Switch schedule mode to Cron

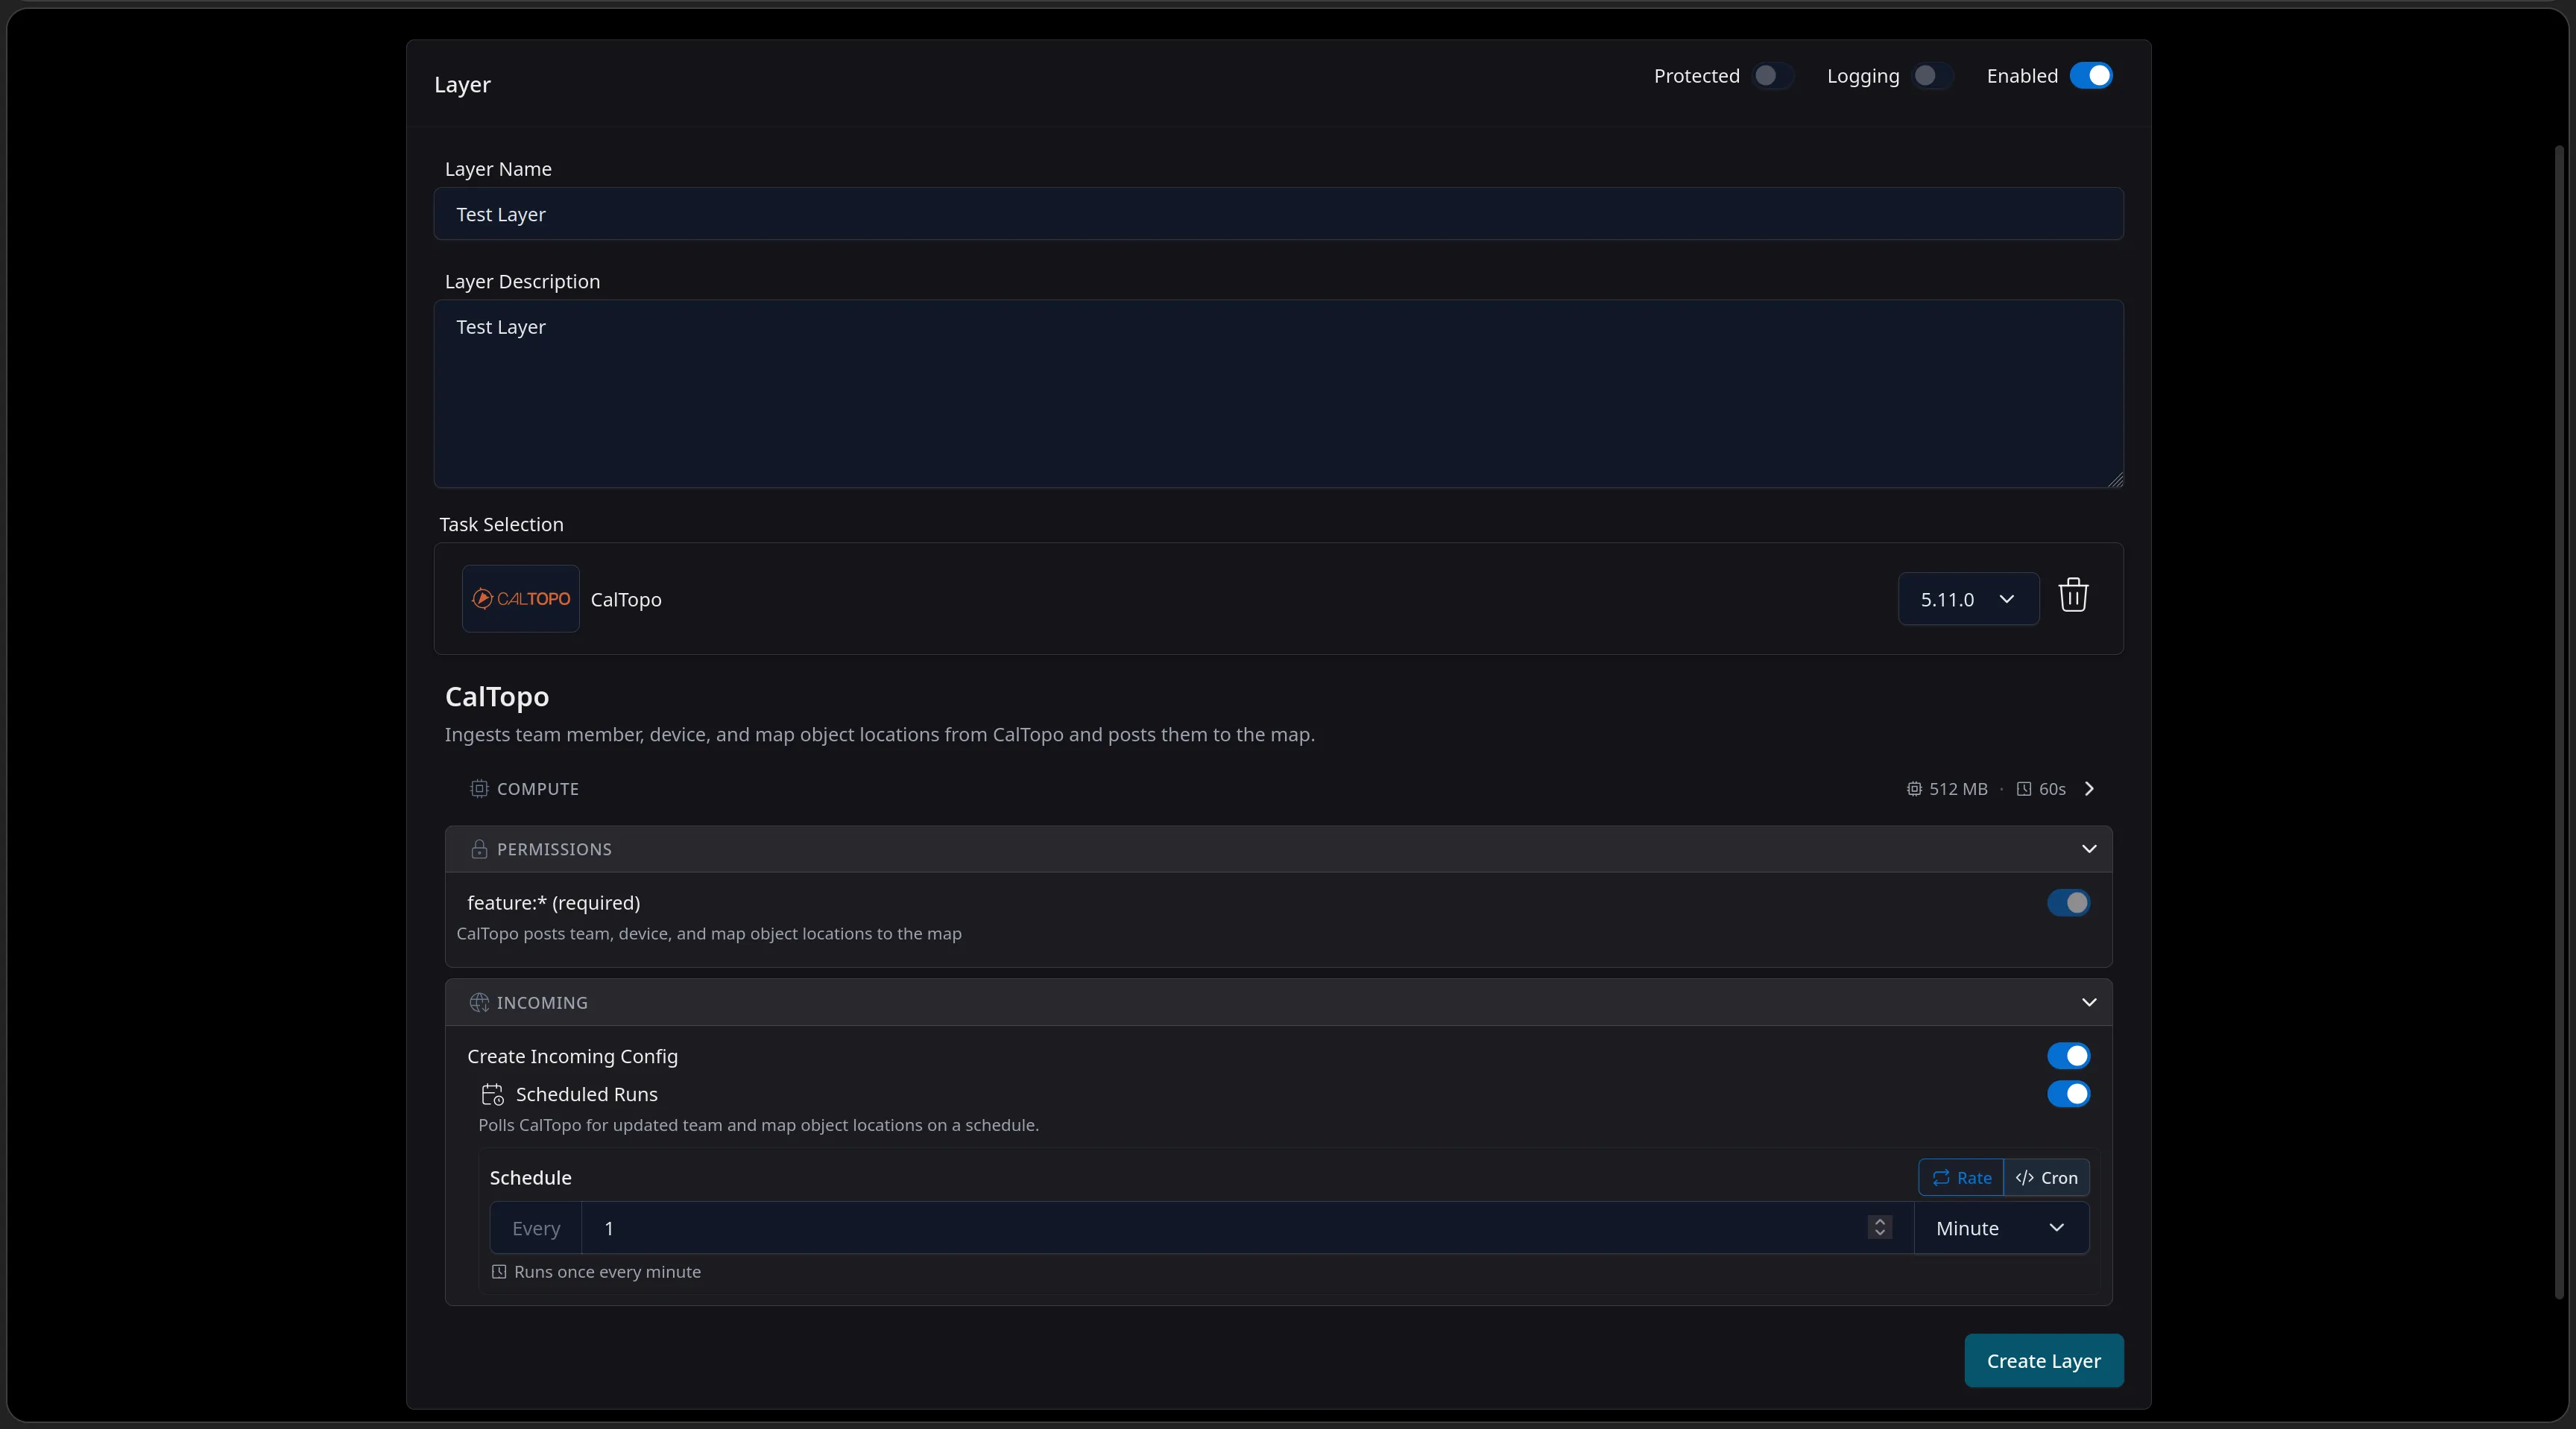pos(2046,1178)
